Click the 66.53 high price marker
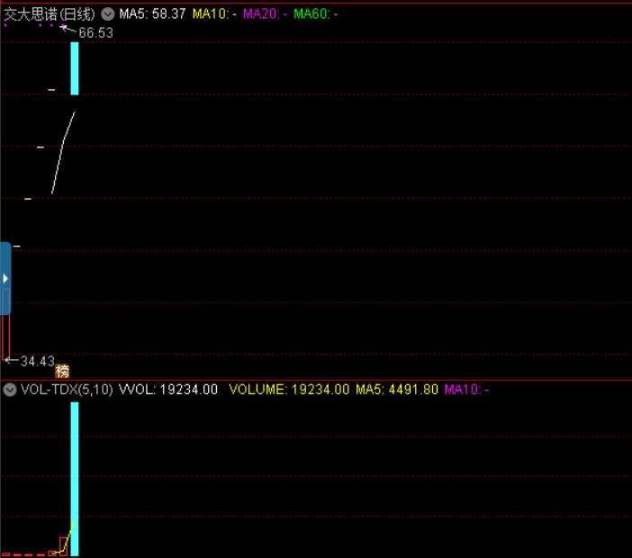 pos(95,32)
